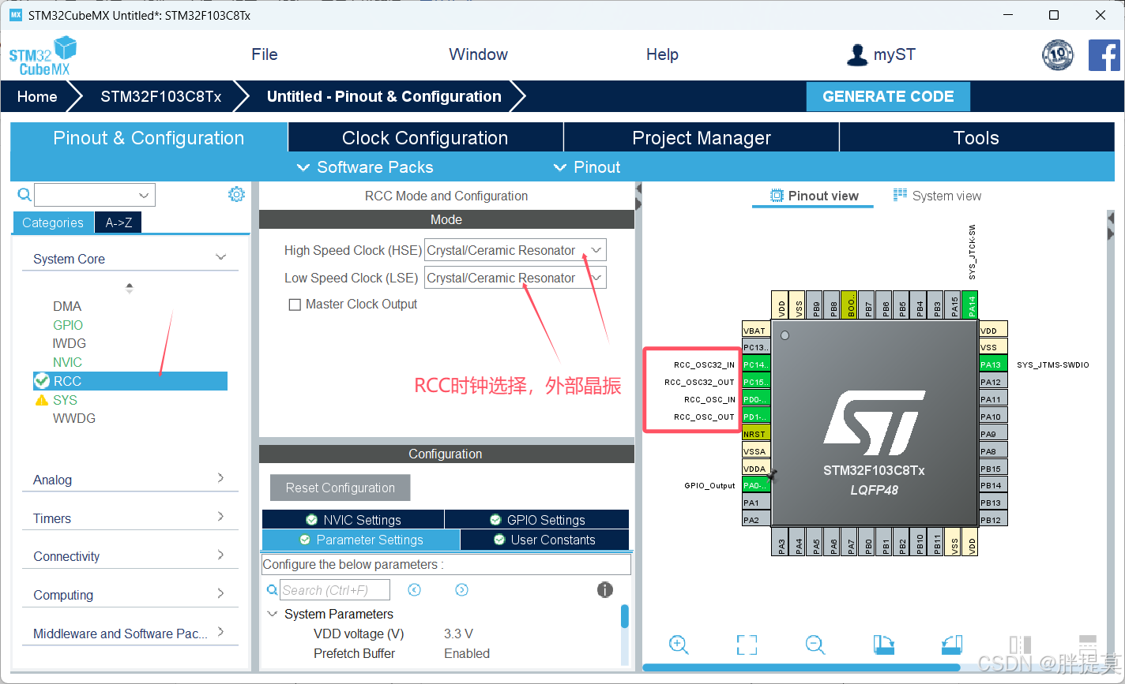This screenshot has width=1125, height=684.
Task: Select DMA in System Core list
Action: [67, 306]
